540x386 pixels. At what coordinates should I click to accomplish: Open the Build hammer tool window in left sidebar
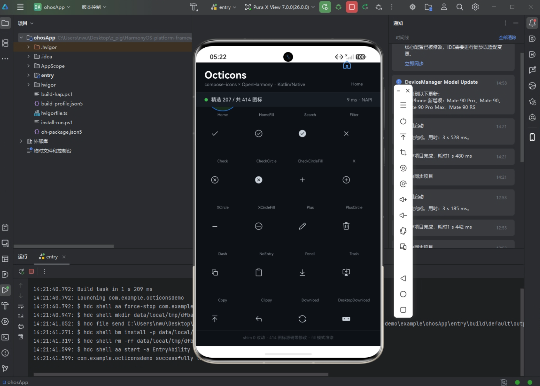click(x=5, y=306)
